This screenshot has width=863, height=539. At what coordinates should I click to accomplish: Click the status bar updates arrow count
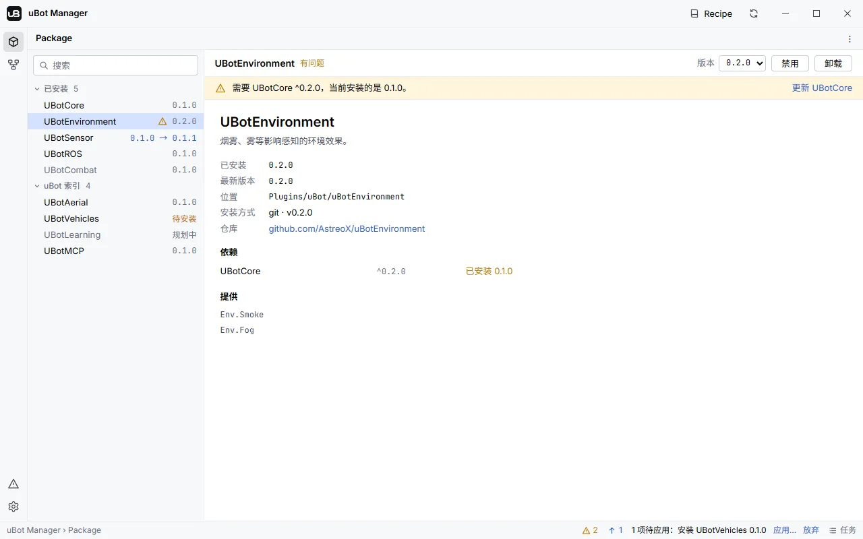tap(616, 530)
